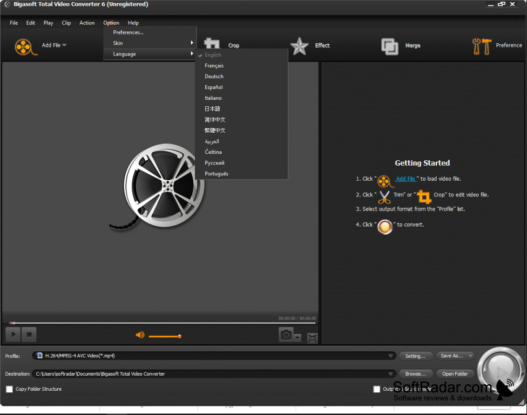
Task: Select the Language submenu entry
Action: click(150, 54)
